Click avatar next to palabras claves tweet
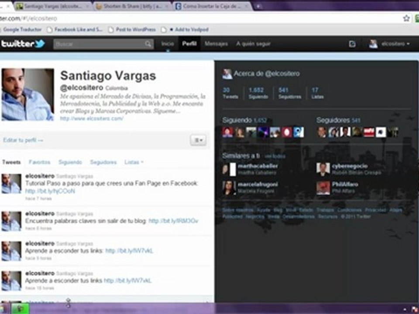The width and height of the screenshot is (419, 314). click(x=11, y=221)
